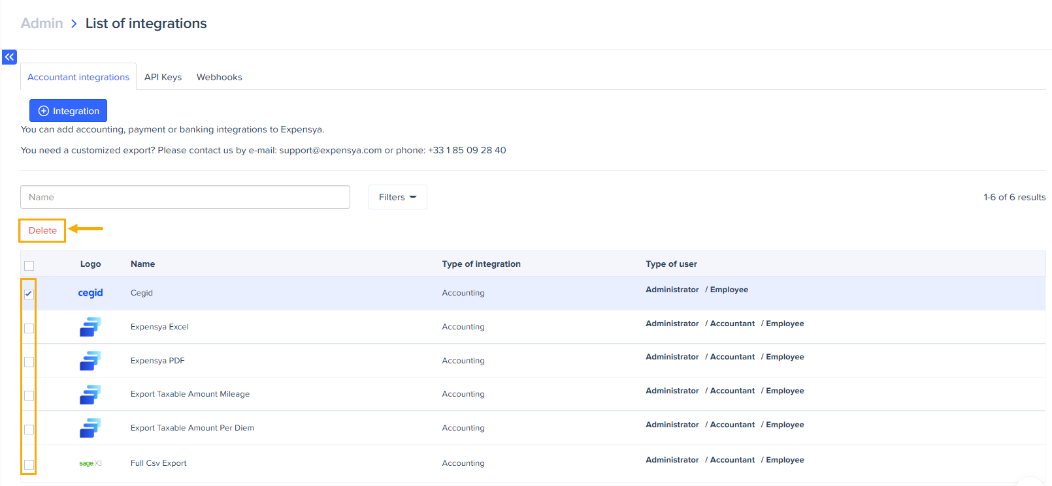The height and width of the screenshot is (486, 1052).
Task: Select all integrations via header checkbox
Action: [29, 266]
